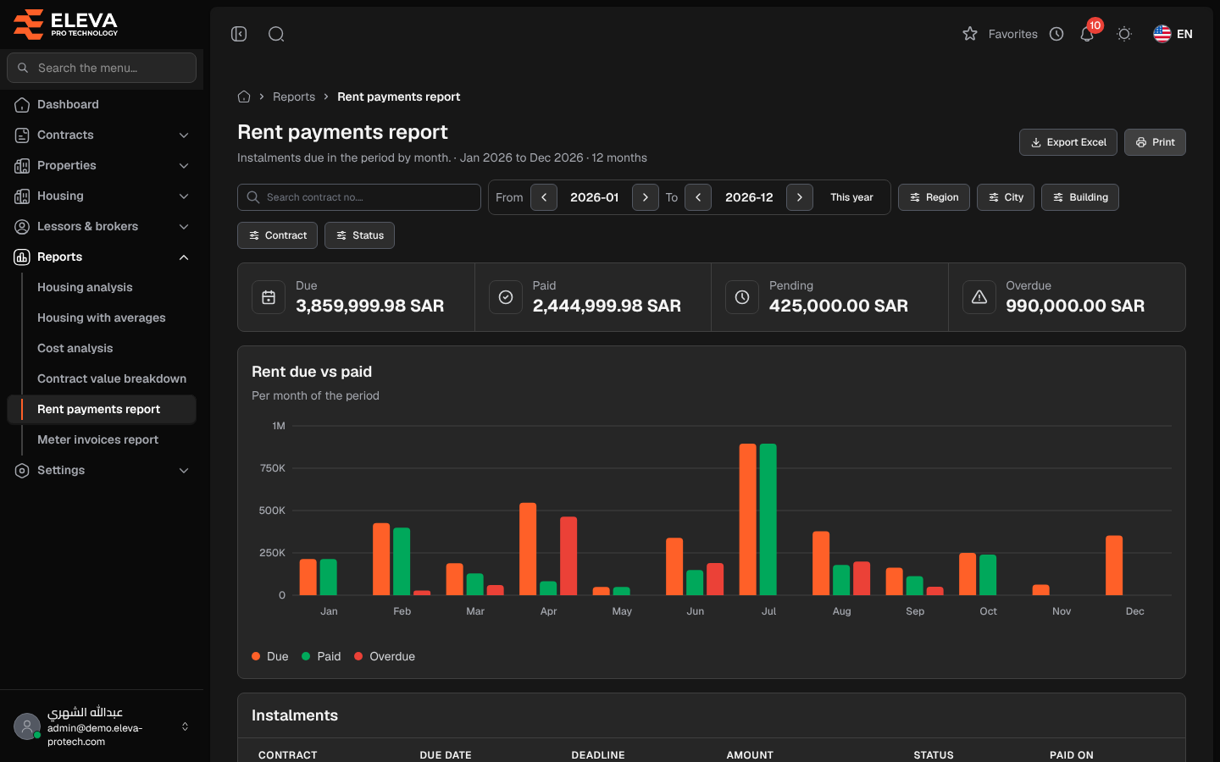Expand the Contracts menu chevron
The image size is (1220, 762).
[x=184, y=135]
